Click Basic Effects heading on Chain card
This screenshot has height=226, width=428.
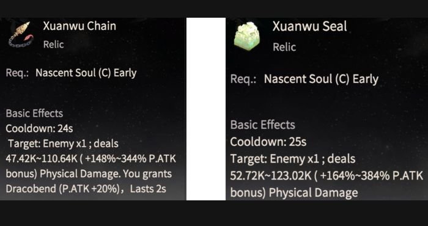[x=34, y=114]
